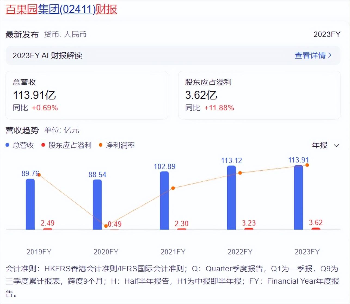350x304 pixels.
Task: Select the 2022FY axis label
Action: point(240,252)
